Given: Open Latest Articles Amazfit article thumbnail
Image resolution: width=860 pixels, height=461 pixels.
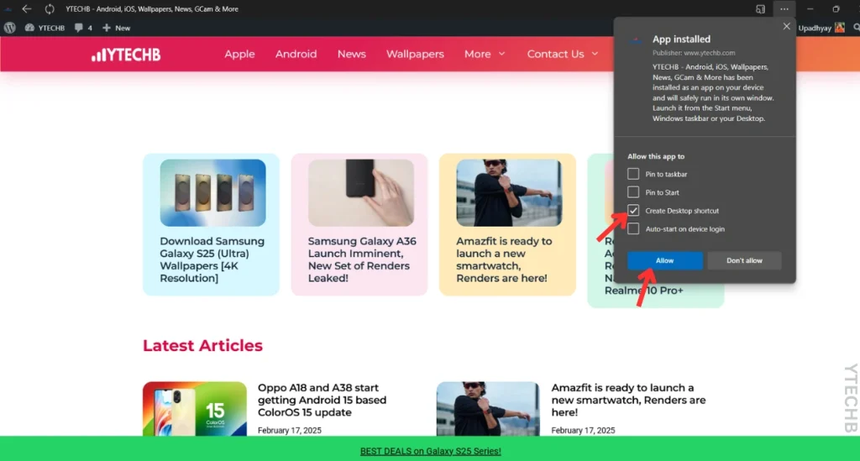Looking at the screenshot, I should 488,409.
